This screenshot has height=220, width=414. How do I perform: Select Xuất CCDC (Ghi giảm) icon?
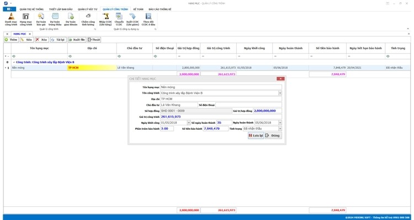pos(132,19)
